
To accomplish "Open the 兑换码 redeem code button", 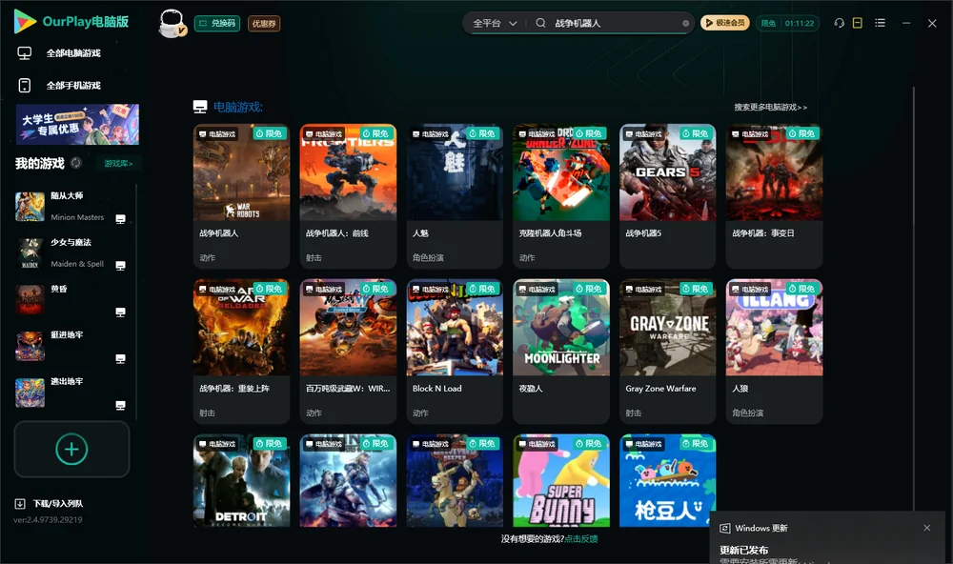I will pyautogui.click(x=217, y=23).
